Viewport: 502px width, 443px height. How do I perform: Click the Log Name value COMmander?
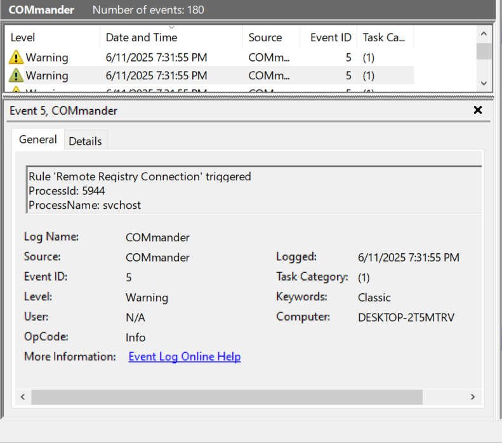click(x=157, y=237)
